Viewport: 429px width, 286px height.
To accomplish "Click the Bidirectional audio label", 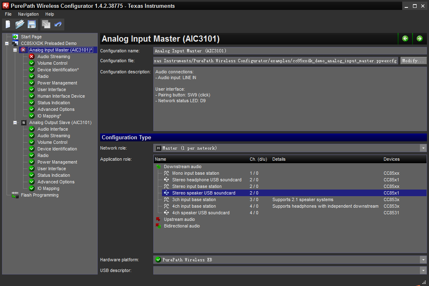I will coord(182,226).
